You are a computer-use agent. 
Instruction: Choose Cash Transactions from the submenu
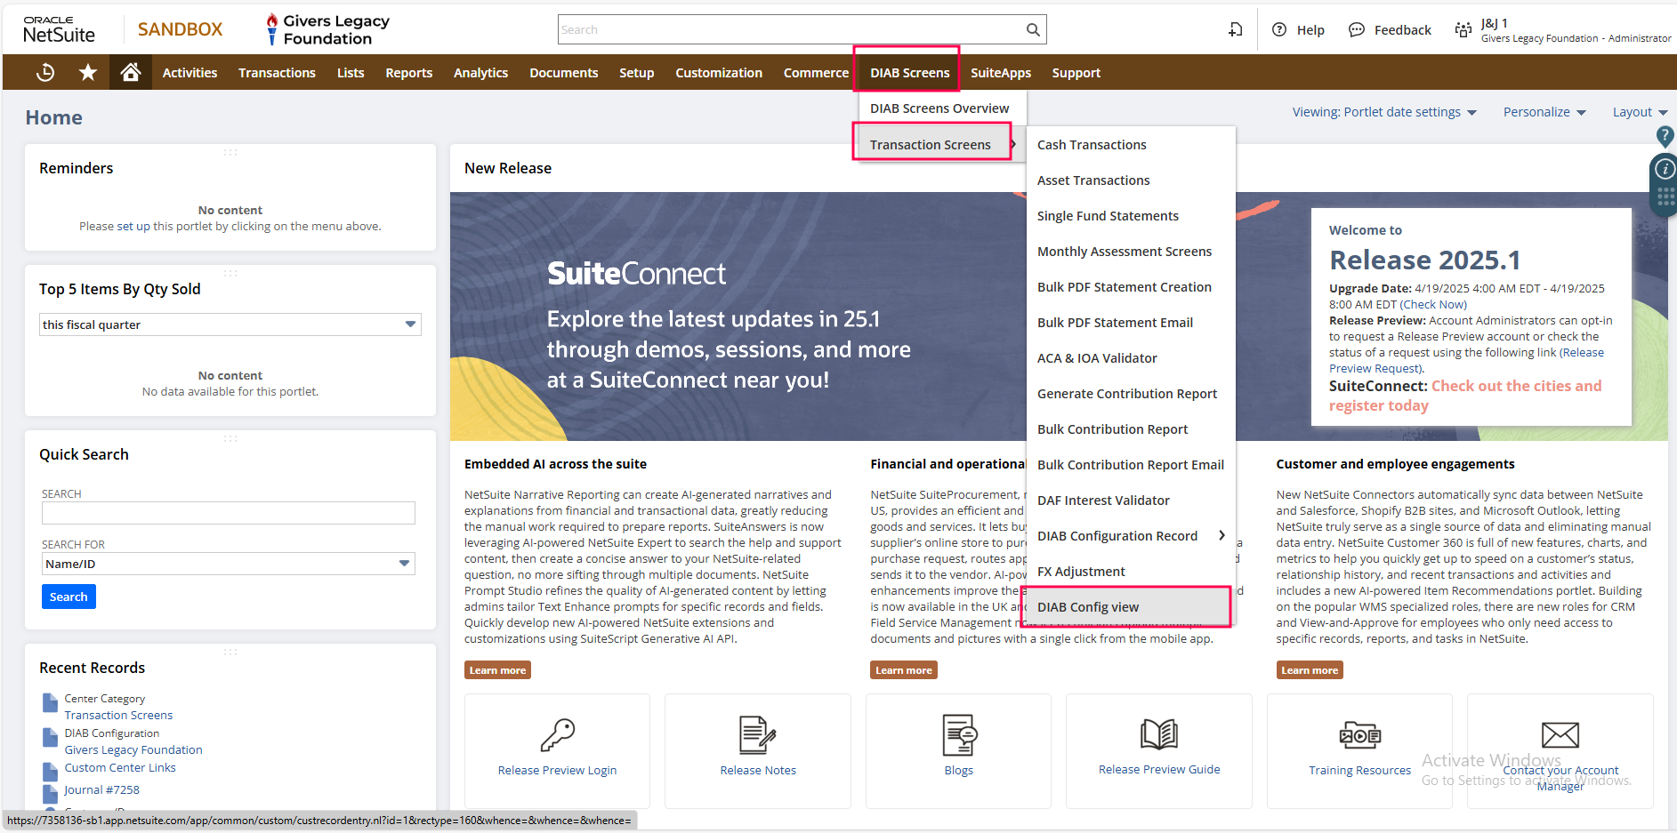pos(1092,145)
